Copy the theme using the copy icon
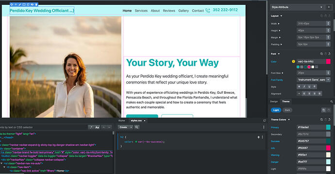The width and height of the screenshot is (335, 174). (324, 110)
